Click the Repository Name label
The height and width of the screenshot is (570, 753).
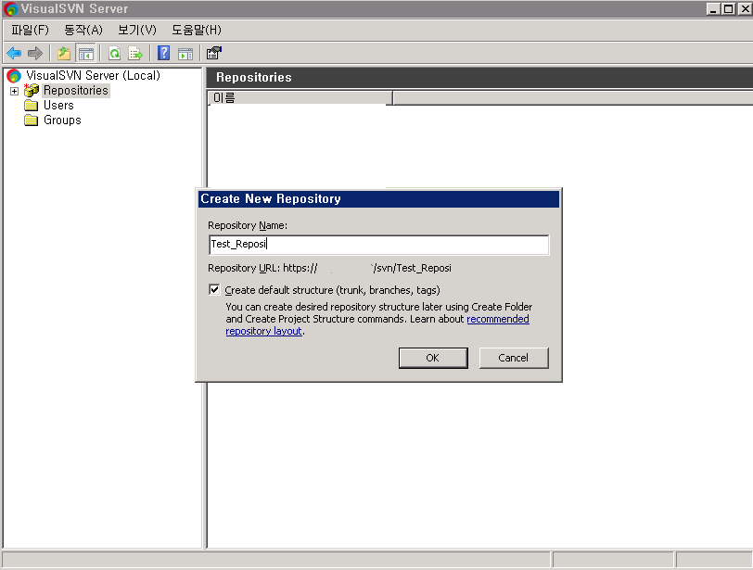248,225
